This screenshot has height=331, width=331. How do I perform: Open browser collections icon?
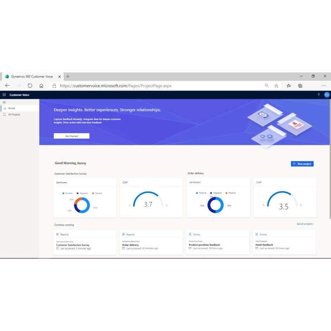[300, 86]
